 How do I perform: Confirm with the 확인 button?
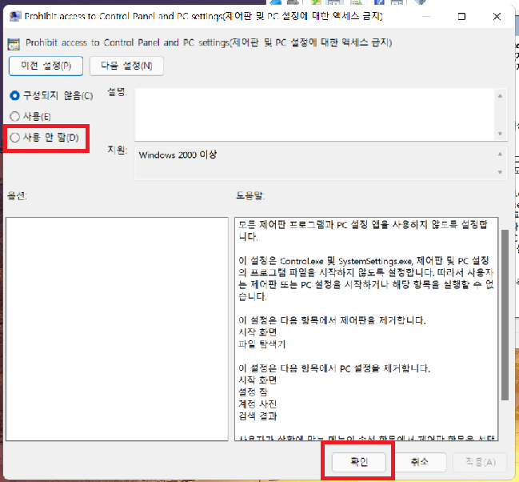point(359,462)
